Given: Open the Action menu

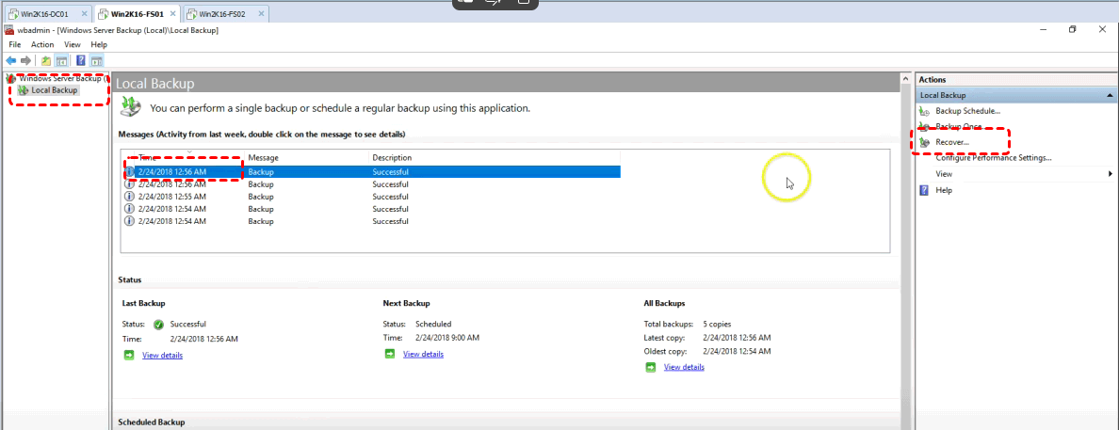Looking at the screenshot, I should pos(42,44).
